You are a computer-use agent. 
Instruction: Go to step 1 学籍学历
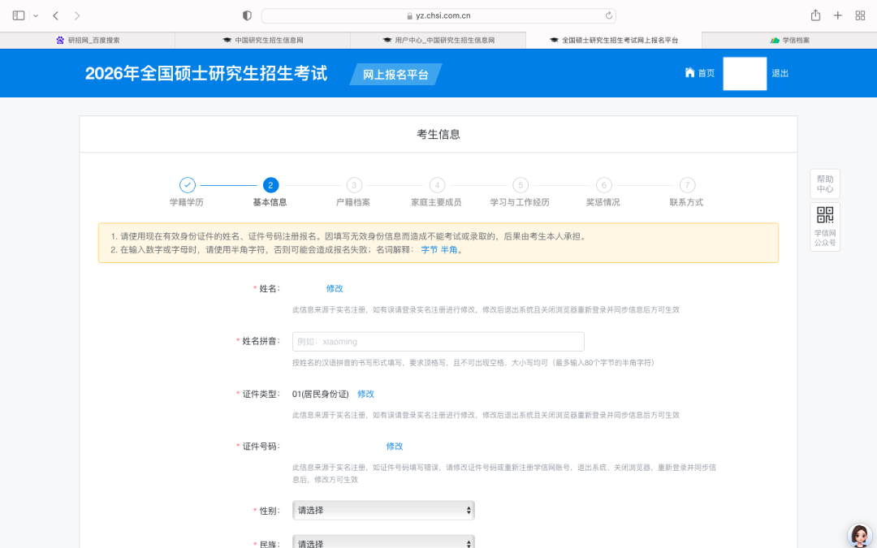click(x=187, y=185)
